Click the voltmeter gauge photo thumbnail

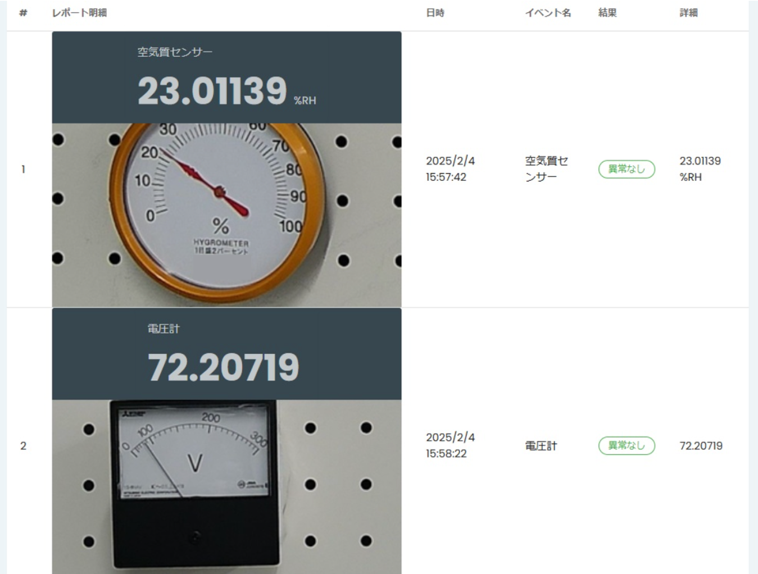(x=226, y=486)
